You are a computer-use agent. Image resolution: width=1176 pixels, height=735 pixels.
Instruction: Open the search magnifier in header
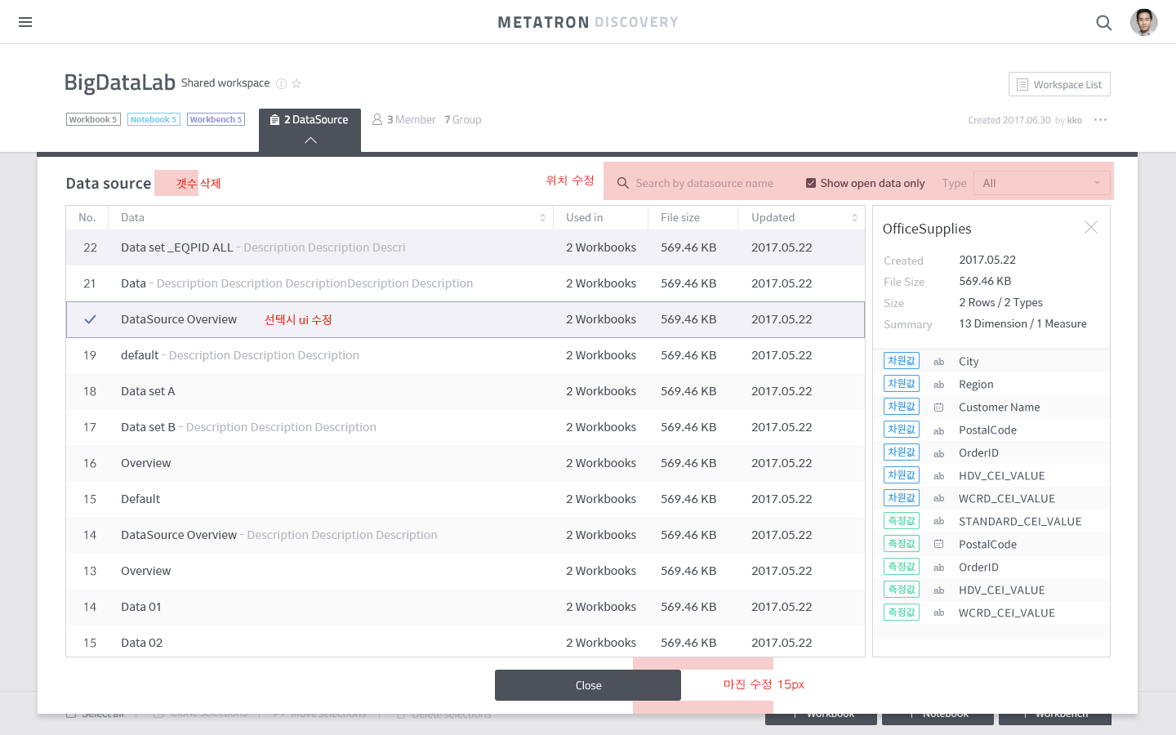(x=1104, y=23)
